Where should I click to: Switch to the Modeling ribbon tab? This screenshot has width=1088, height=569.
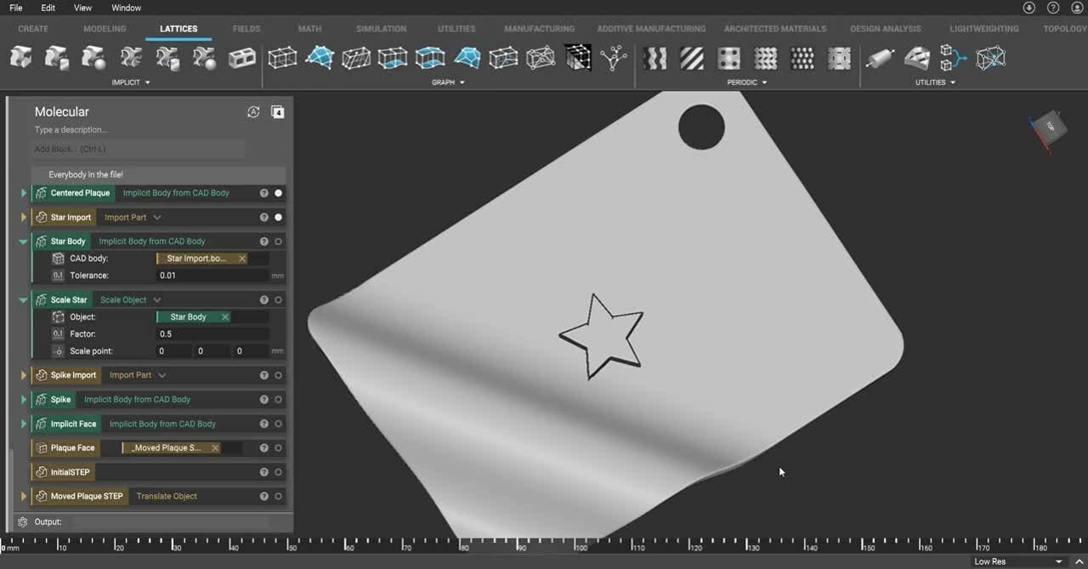coord(105,29)
